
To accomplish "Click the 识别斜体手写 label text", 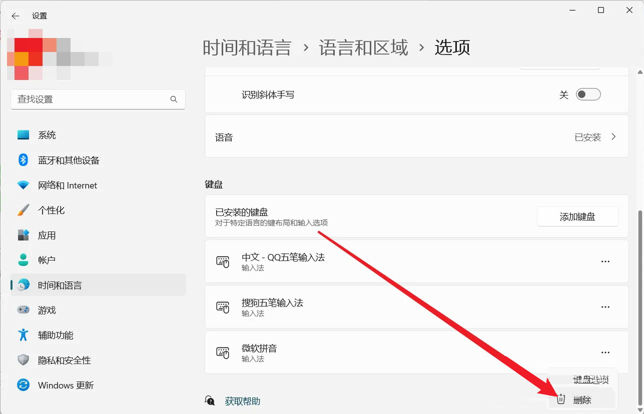I will pos(268,94).
